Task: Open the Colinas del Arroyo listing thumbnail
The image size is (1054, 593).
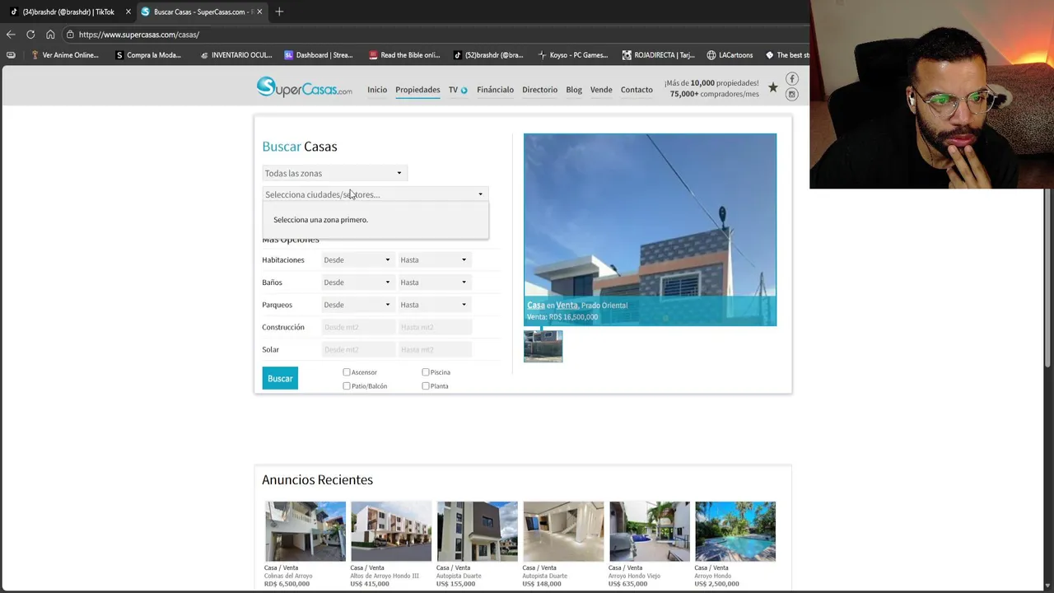Action: (x=305, y=531)
